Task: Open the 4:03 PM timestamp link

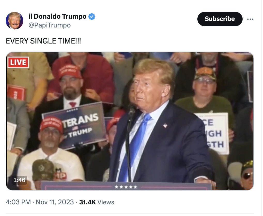Action: (x=18, y=202)
